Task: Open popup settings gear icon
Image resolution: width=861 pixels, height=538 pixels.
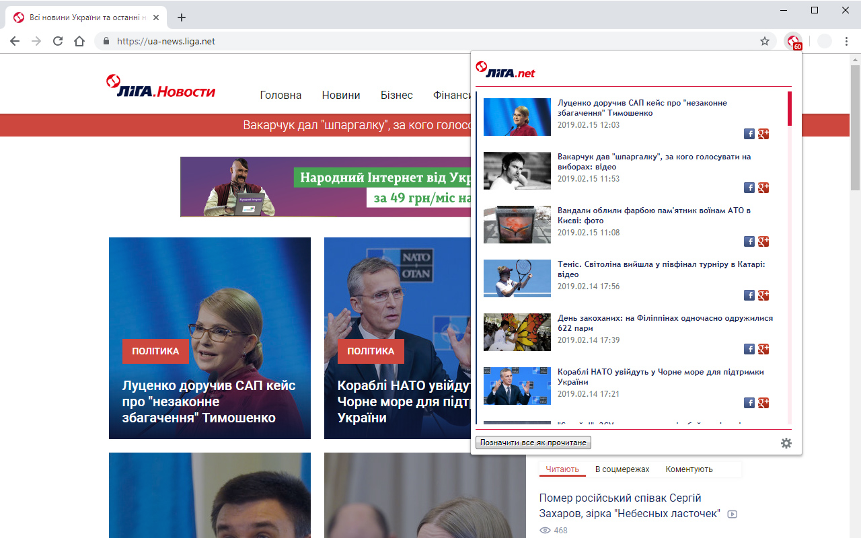Action: pos(786,443)
